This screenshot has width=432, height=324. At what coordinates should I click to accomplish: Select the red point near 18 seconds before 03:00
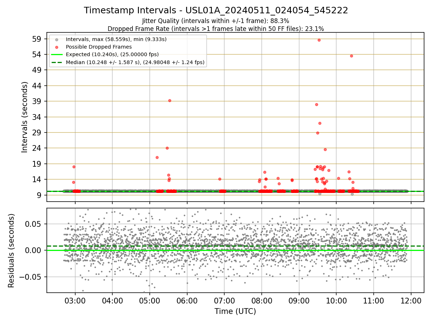[x=74, y=167]
